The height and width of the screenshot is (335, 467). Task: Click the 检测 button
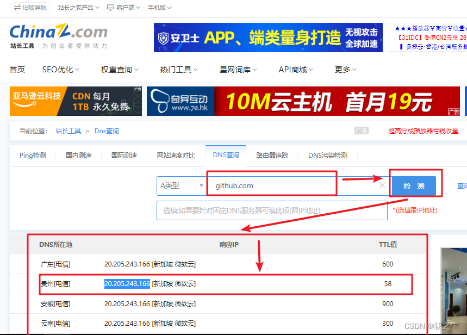[414, 186]
